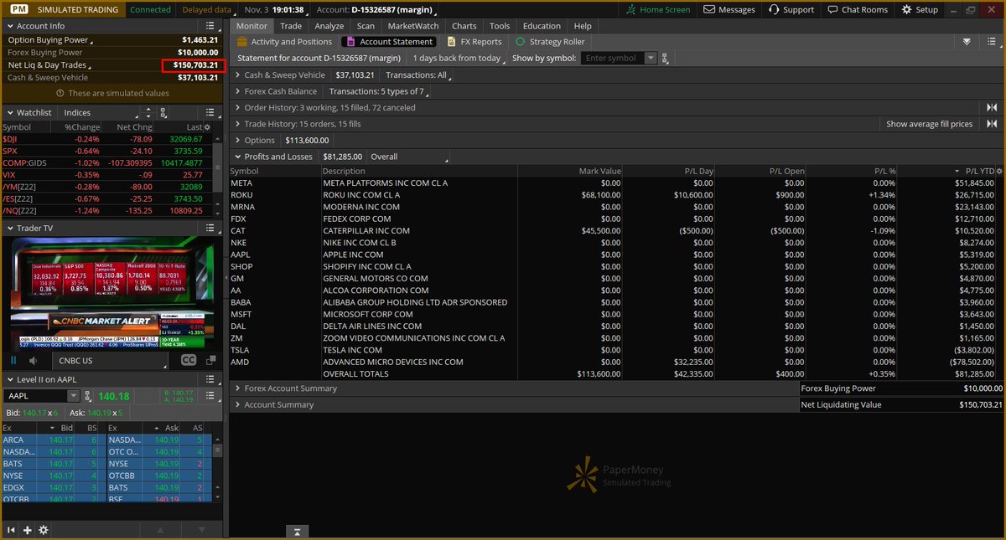The image size is (1006, 540).
Task: Click the AMD row symbol
Action: [240, 362]
